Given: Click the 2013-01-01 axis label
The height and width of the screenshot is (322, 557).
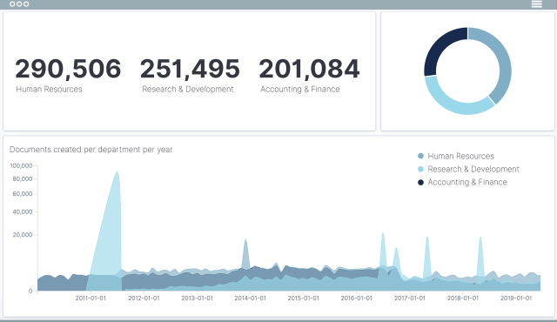Looking at the screenshot, I should pos(198,299).
